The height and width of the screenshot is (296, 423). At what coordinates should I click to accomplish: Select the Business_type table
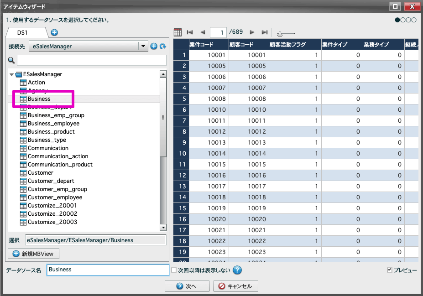pyautogui.click(x=47, y=140)
